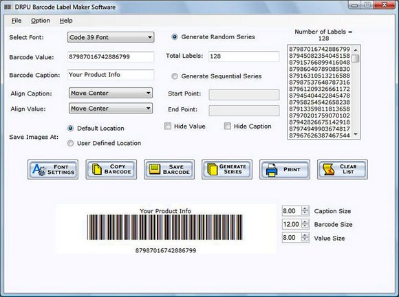The width and height of the screenshot is (399, 297).
Task: Click the Font Settings button label
Action: tap(61, 170)
